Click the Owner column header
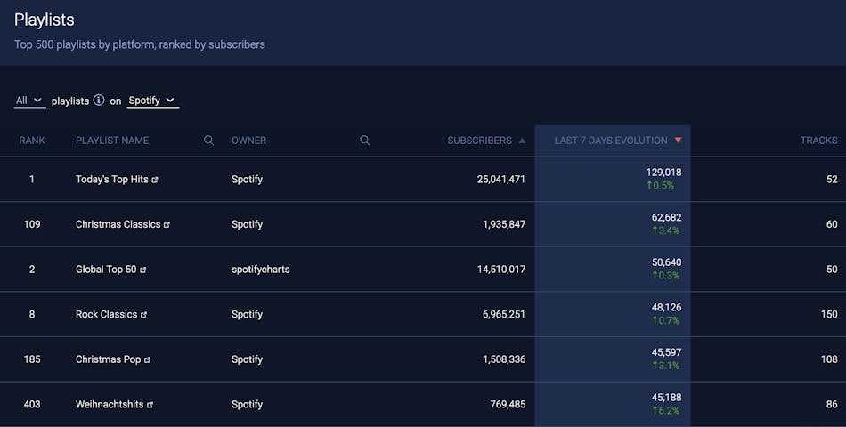The image size is (846, 427). coord(248,141)
